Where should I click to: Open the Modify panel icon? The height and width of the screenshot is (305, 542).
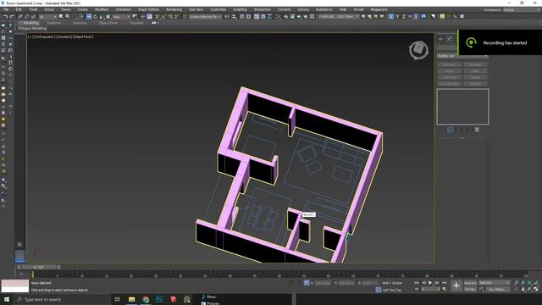pyautogui.click(x=450, y=39)
